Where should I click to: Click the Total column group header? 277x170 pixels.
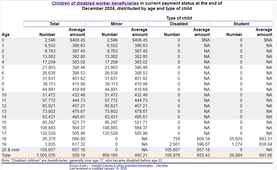(54, 24)
